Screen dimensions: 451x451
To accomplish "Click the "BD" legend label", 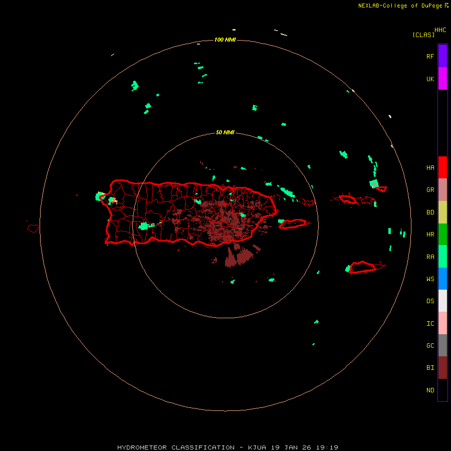I will tap(430, 212).
